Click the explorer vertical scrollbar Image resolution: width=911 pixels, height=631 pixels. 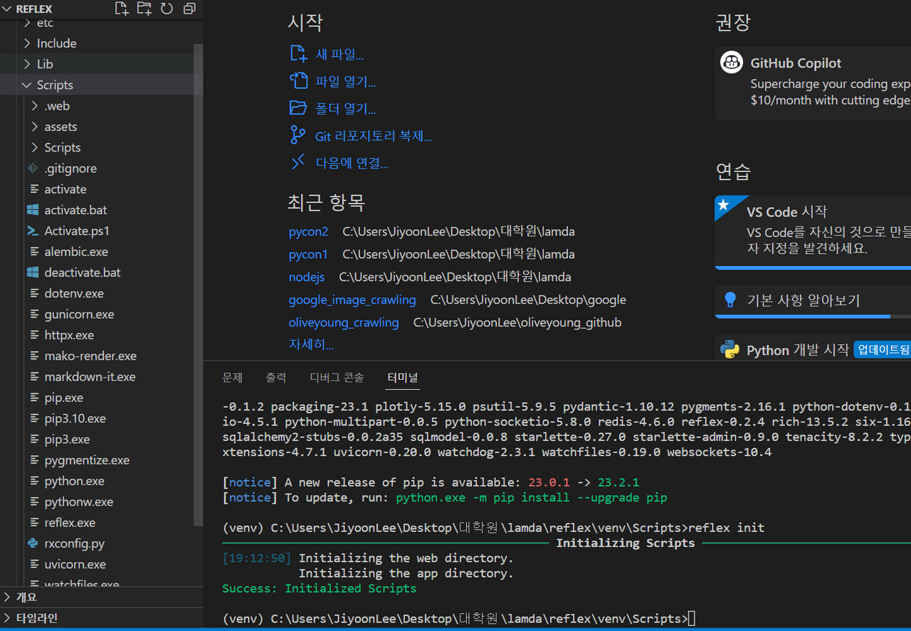click(x=199, y=285)
